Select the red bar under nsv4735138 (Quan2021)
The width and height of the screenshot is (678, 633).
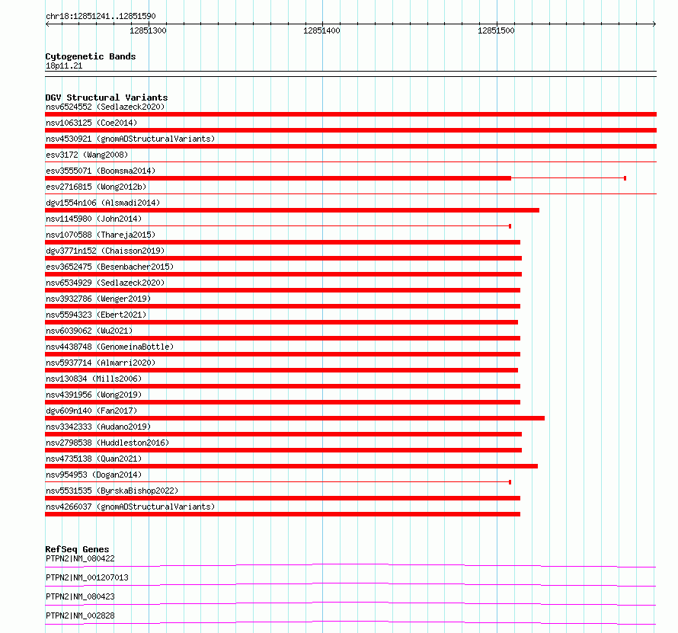point(292,466)
